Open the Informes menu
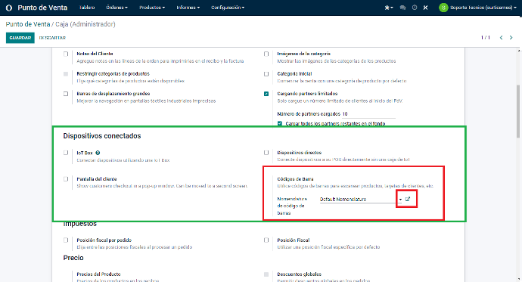The image size is (522, 282). tap(188, 8)
